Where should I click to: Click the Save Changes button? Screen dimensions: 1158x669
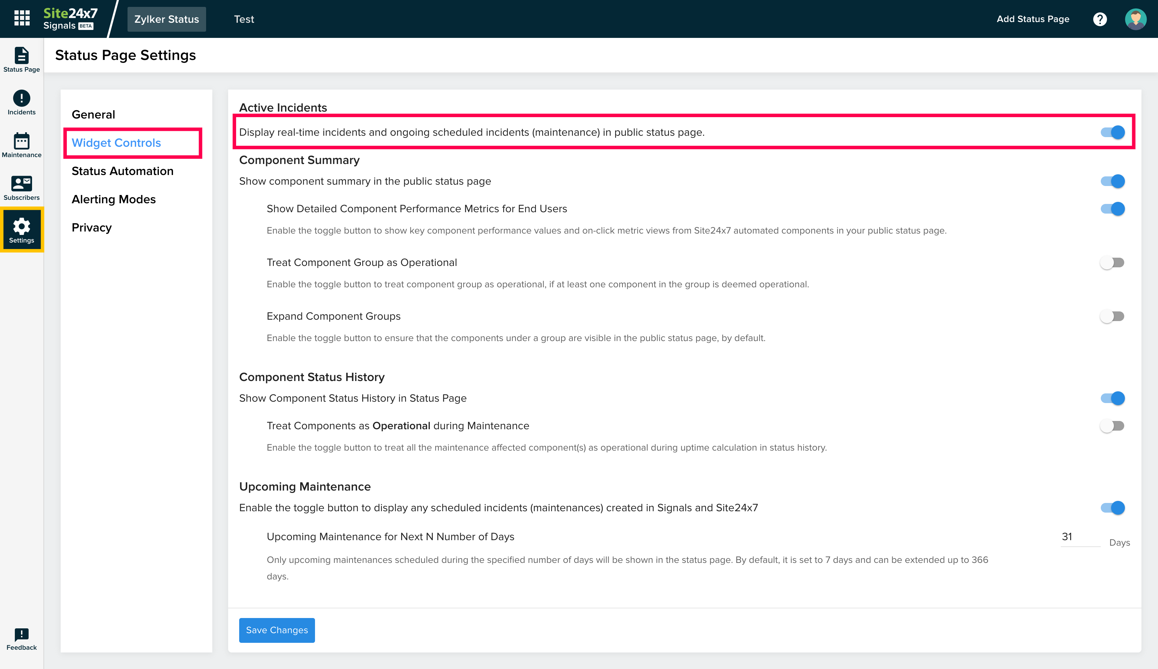277,630
